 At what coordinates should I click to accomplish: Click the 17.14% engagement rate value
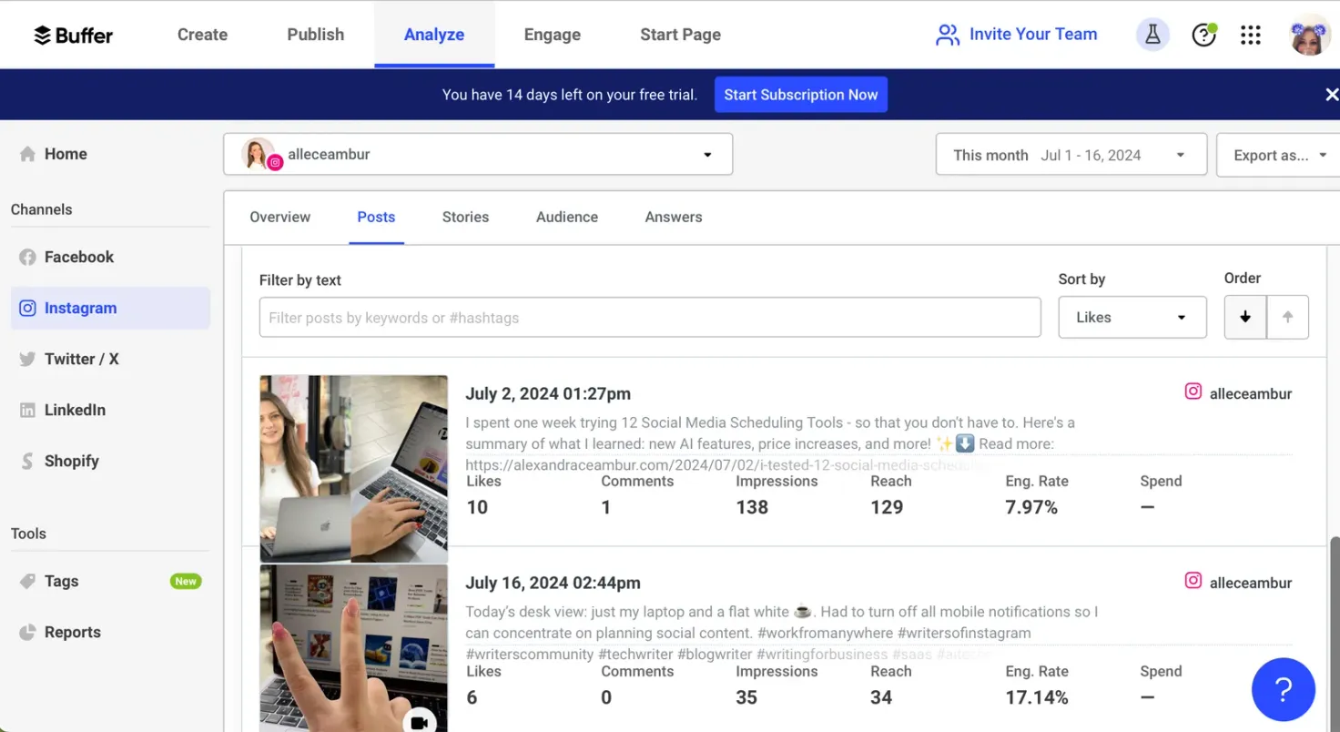click(x=1037, y=697)
